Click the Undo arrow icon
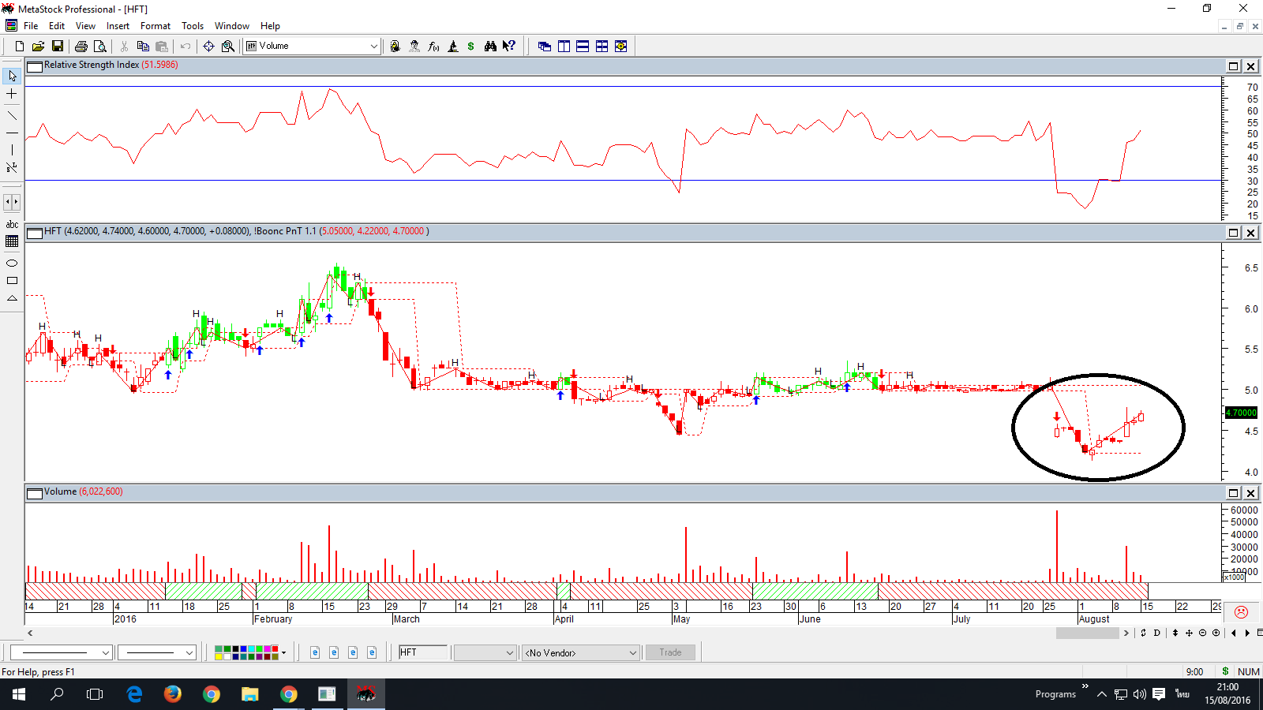1263x710 pixels. click(186, 47)
